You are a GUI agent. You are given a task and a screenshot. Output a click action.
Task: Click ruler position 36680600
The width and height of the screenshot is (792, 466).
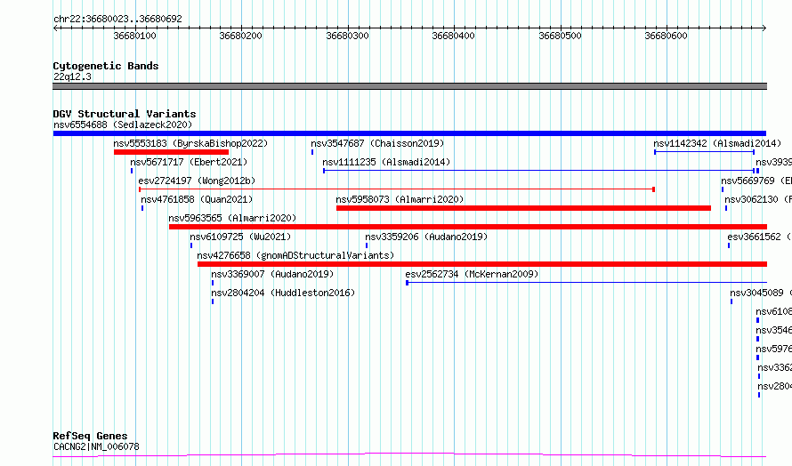pos(667,36)
